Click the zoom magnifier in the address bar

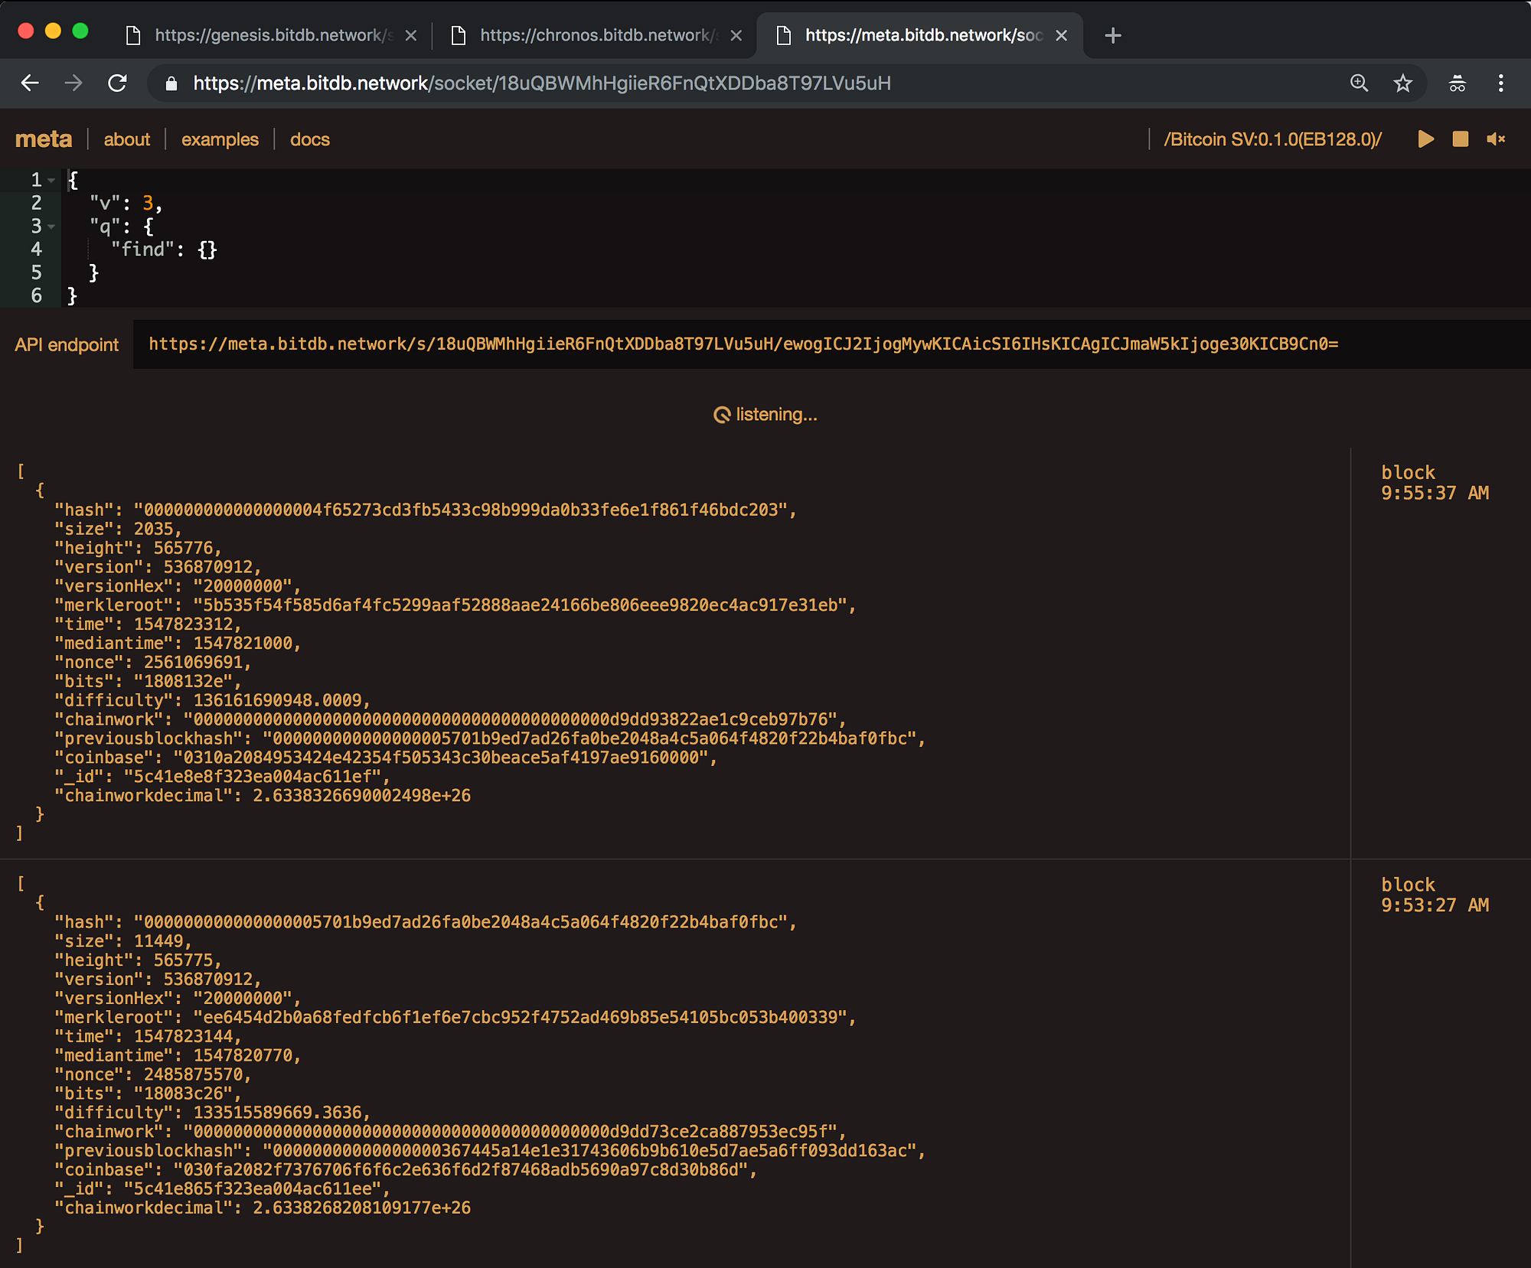pos(1359,83)
